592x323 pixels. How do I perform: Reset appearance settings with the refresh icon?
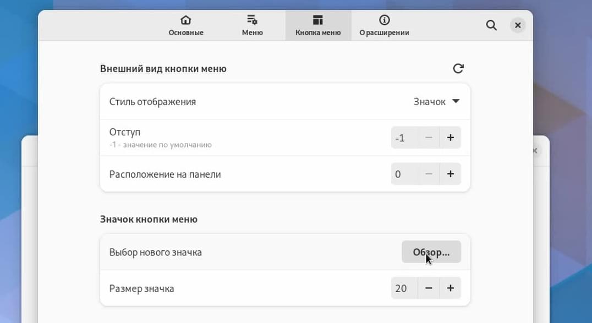(x=458, y=68)
